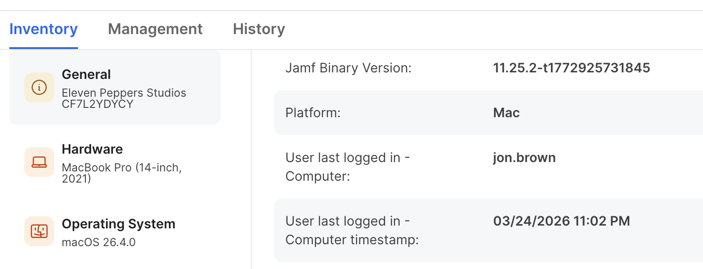Open the Operating System inventory category
This screenshot has height=269, width=703.
[118, 223]
